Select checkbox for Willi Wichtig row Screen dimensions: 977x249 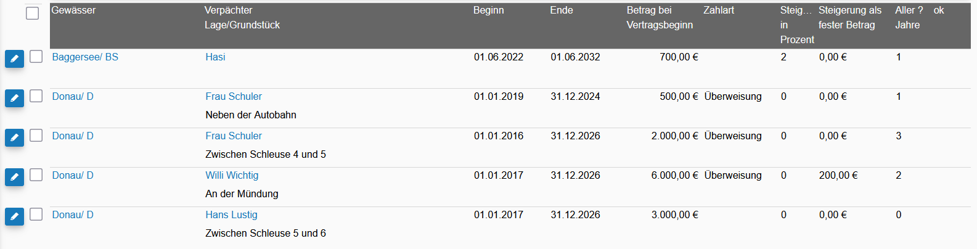click(x=36, y=174)
